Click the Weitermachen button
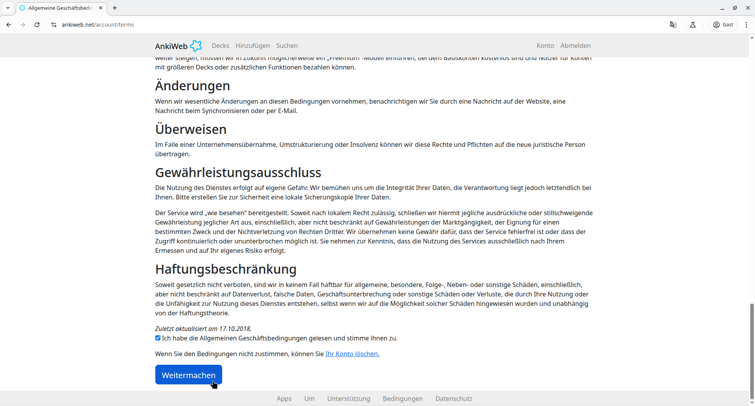Screen dimensions: 755x406 [x=188, y=375]
